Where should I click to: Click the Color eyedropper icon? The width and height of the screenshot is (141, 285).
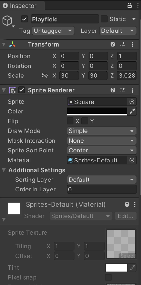[133, 111]
